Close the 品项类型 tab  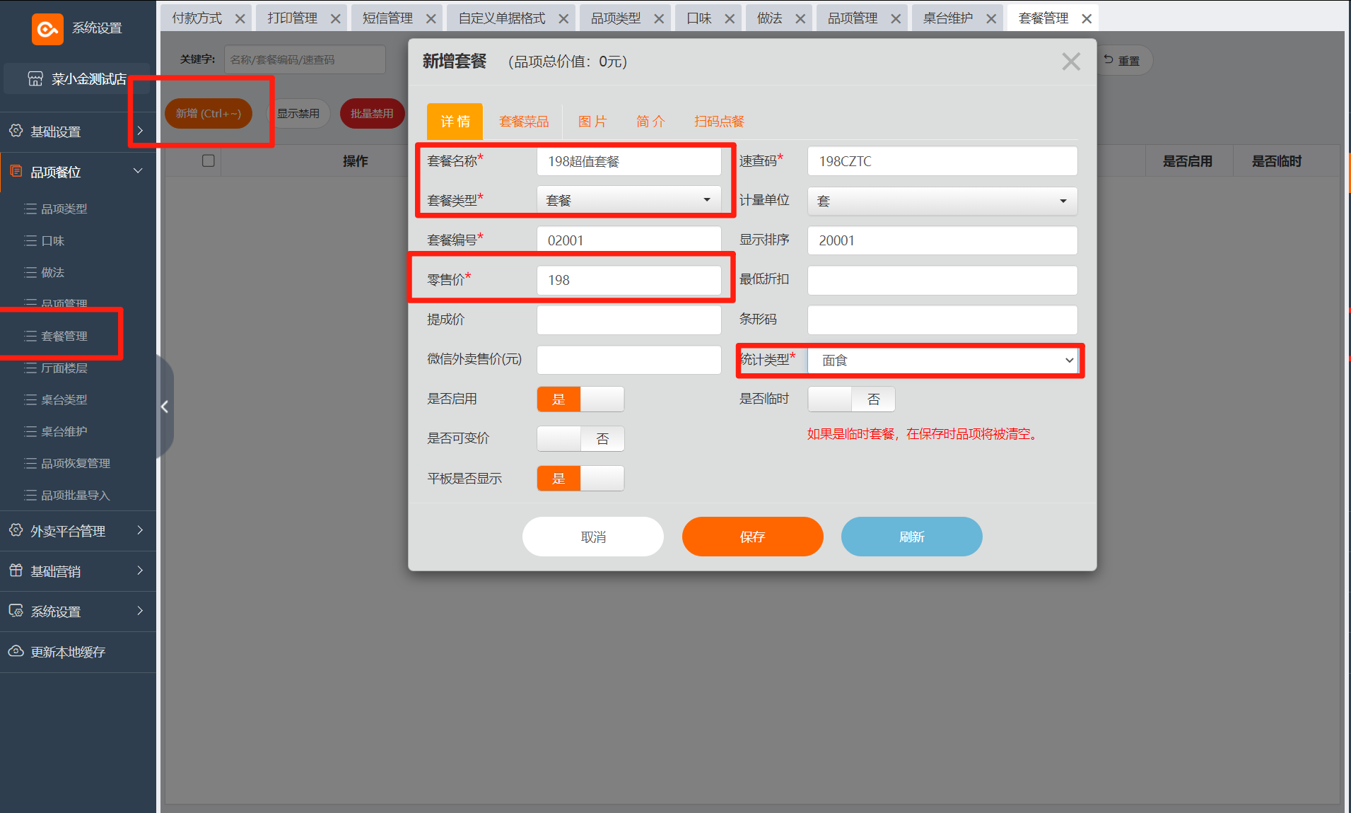659,19
